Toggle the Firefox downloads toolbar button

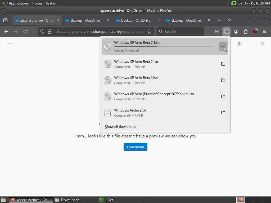click(227, 31)
